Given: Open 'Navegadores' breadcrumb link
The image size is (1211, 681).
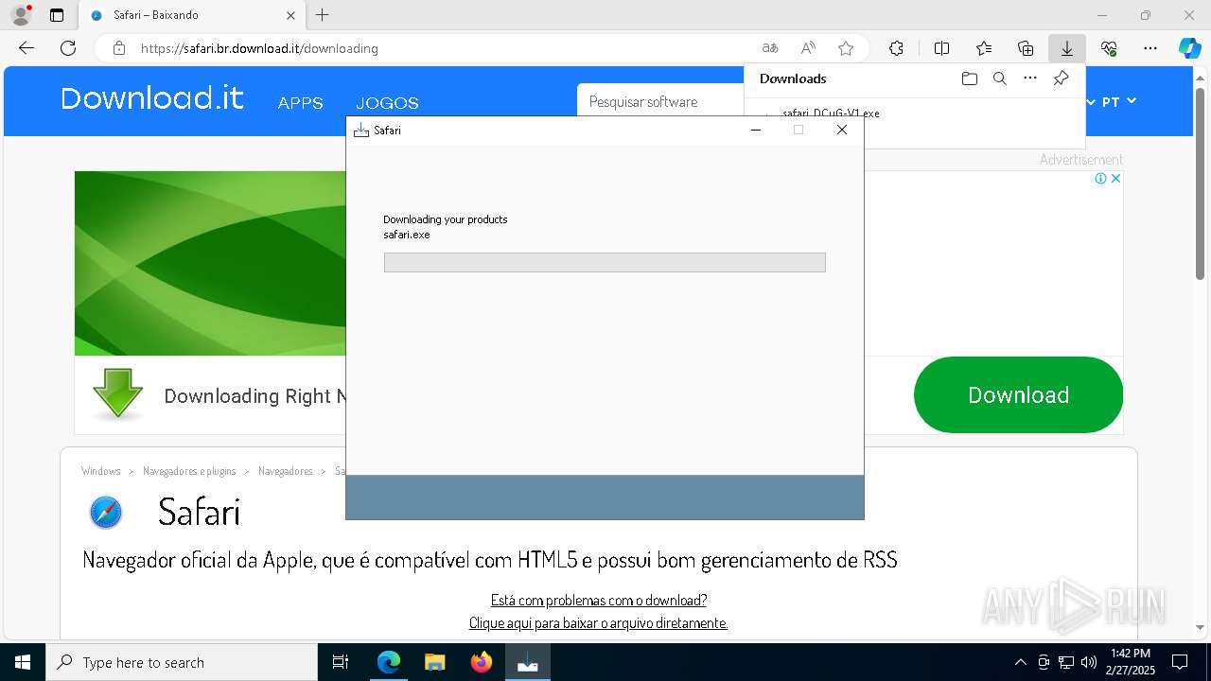Looking at the screenshot, I should click(286, 471).
